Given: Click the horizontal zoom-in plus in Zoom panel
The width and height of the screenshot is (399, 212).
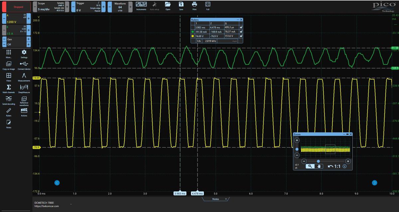Looking at the screenshot, I should pyautogui.click(x=348, y=161).
